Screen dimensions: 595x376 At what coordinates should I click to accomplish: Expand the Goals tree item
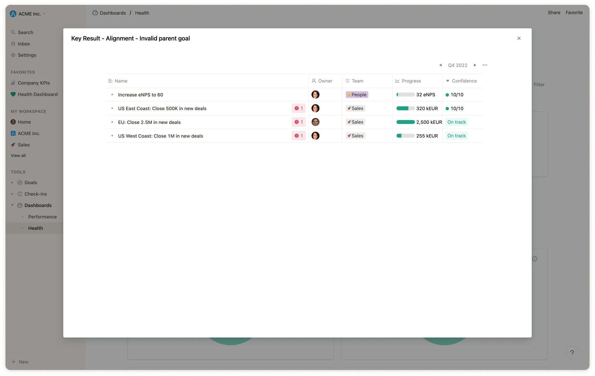(x=12, y=183)
